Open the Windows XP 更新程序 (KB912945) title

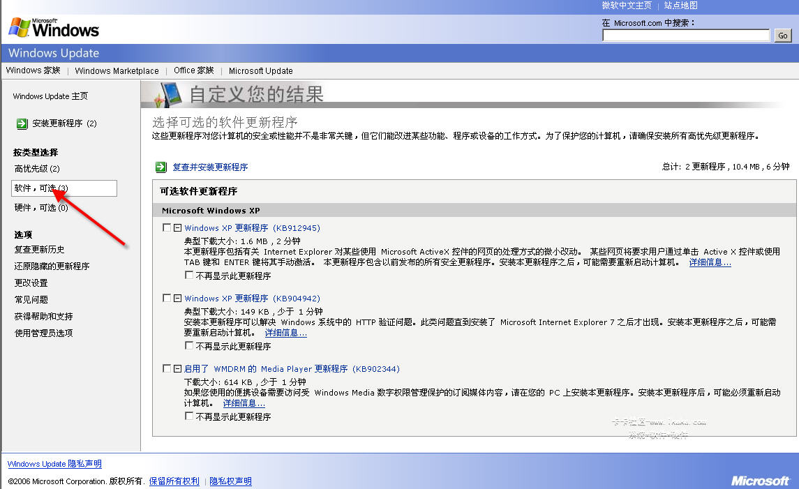pyautogui.click(x=252, y=227)
